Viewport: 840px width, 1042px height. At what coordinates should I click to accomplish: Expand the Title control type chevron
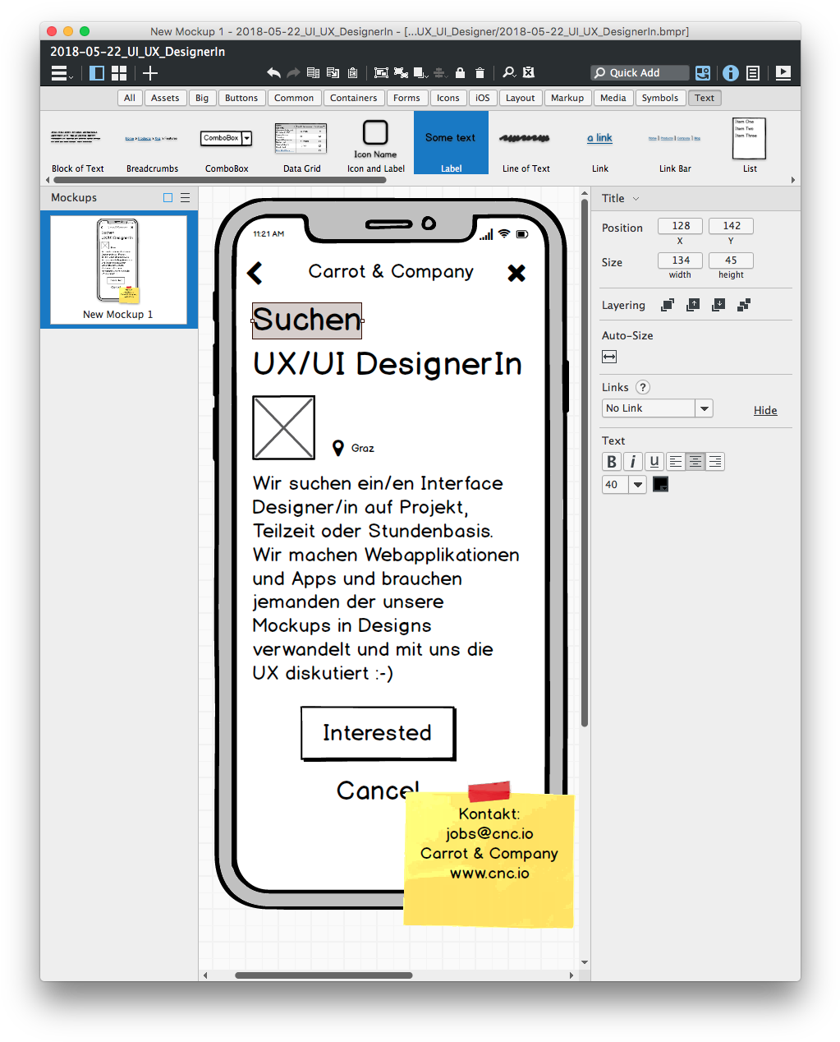coord(636,199)
